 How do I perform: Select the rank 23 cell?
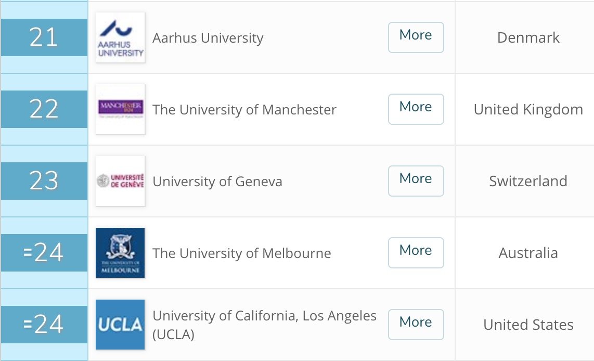[x=44, y=180]
